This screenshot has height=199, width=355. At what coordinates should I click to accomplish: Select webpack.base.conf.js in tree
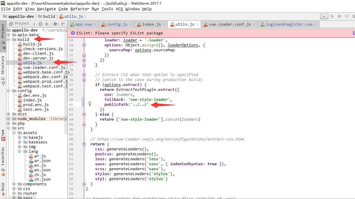pyautogui.click(x=44, y=72)
